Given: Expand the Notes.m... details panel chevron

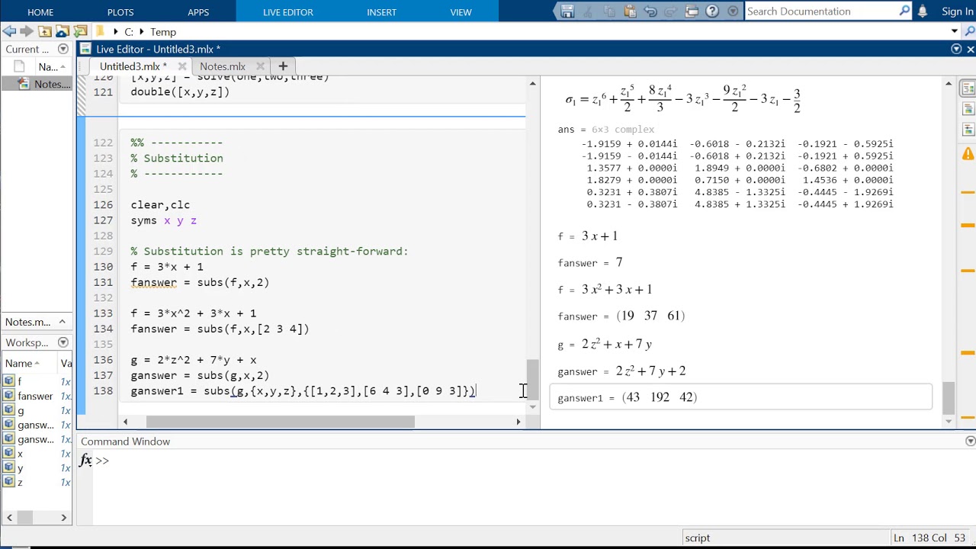Looking at the screenshot, I should click(63, 322).
